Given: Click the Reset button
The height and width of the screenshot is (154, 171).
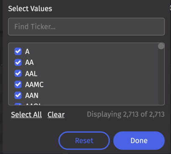Looking at the screenshot, I should coord(84,141).
